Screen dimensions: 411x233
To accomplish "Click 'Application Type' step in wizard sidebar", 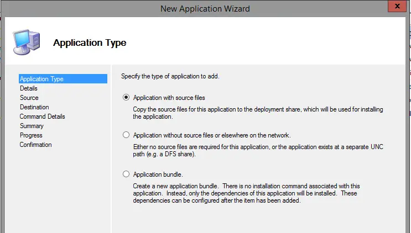I will 63,79.
